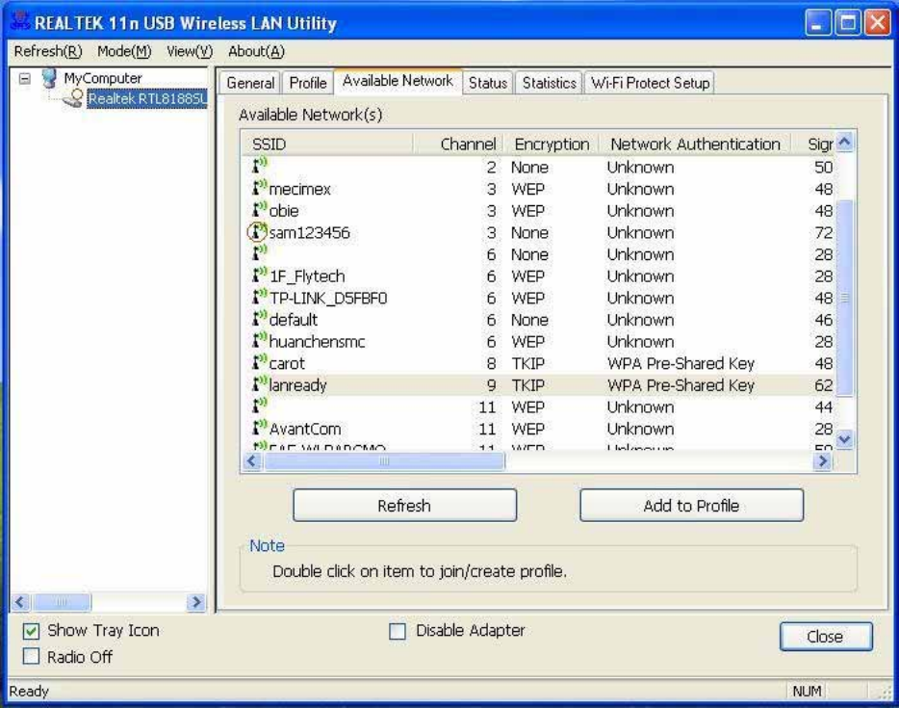
Task: Click tree panel scroll right arrow
Action: coord(196,602)
